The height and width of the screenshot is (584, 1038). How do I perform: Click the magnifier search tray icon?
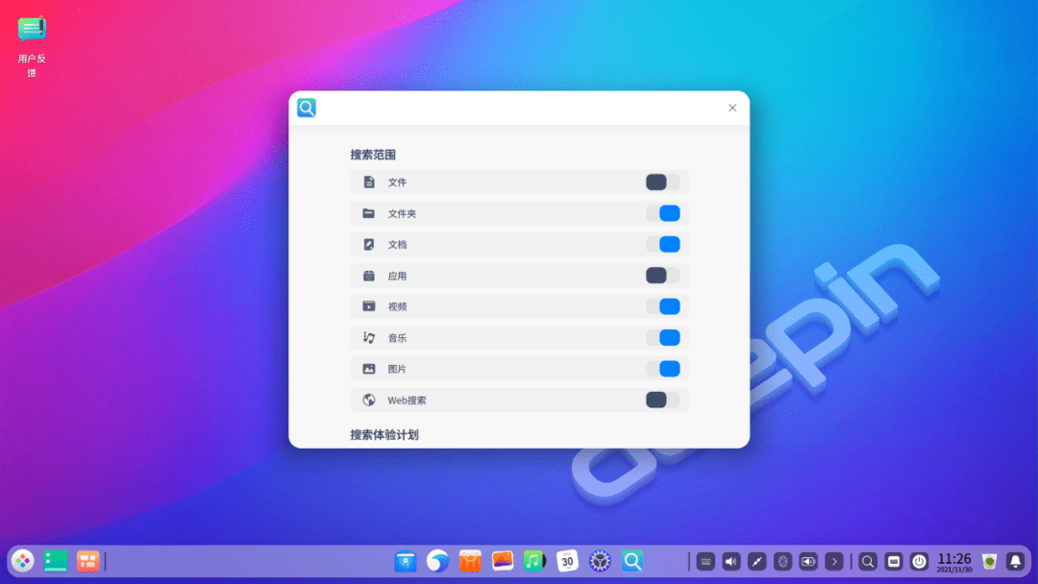coord(867,562)
